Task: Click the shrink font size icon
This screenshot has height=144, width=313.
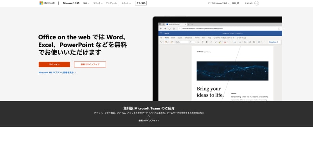Action: click(202, 42)
